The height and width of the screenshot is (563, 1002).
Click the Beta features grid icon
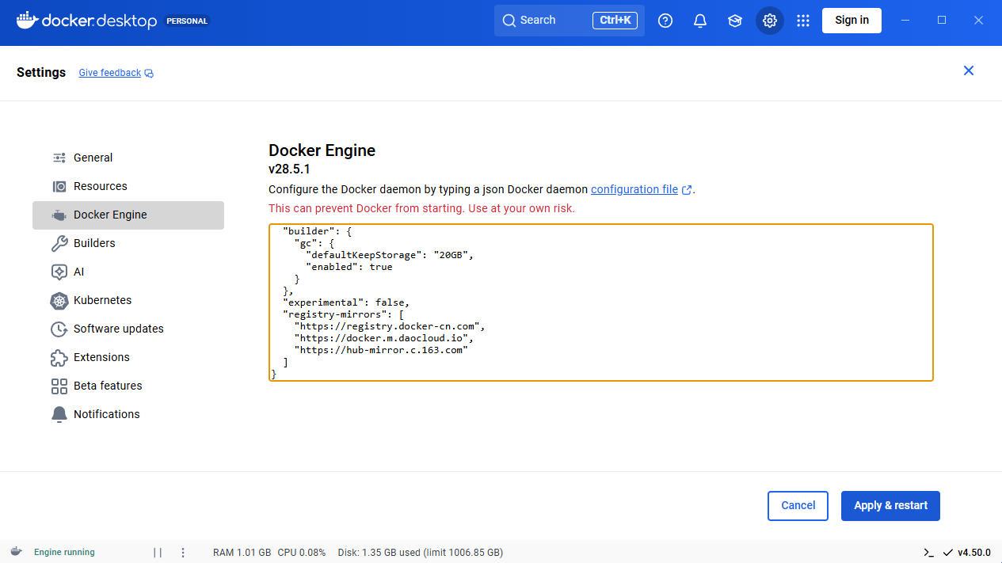59,386
